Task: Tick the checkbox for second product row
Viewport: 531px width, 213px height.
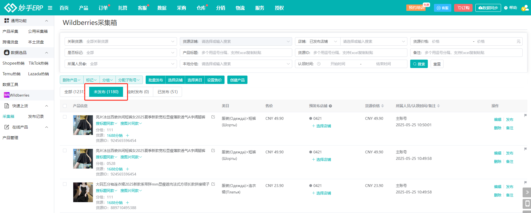Action: [x=65, y=151]
